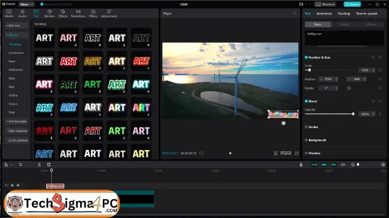
Task: Select the Bubble sub-tab
Action: 344,24
